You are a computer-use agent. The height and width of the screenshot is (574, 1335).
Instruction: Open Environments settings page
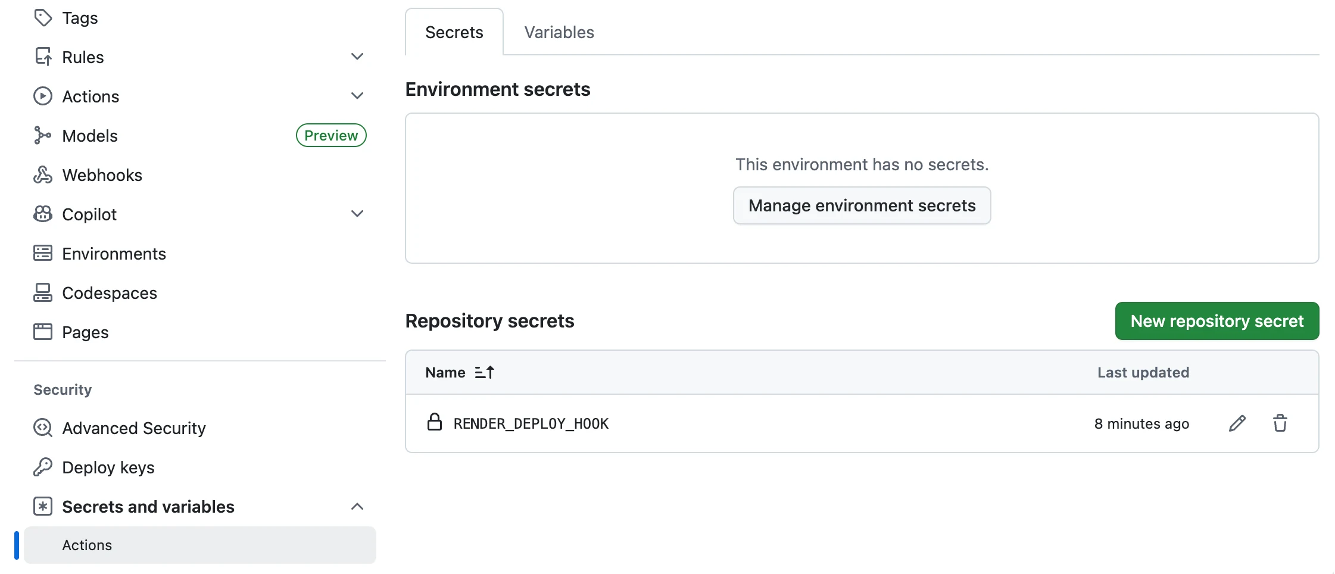pyautogui.click(x=114, y=254)
